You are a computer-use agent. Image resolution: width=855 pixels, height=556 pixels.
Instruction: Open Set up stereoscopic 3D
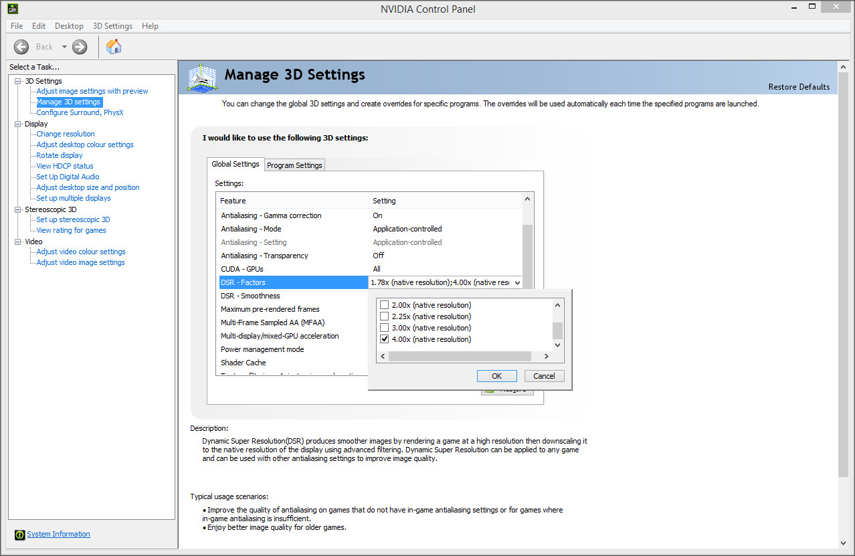pyautogui.click(x=73, y=219)
